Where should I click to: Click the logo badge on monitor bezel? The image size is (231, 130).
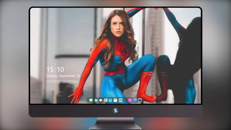point(115,111)
